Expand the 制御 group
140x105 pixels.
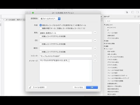pos(104,41)
